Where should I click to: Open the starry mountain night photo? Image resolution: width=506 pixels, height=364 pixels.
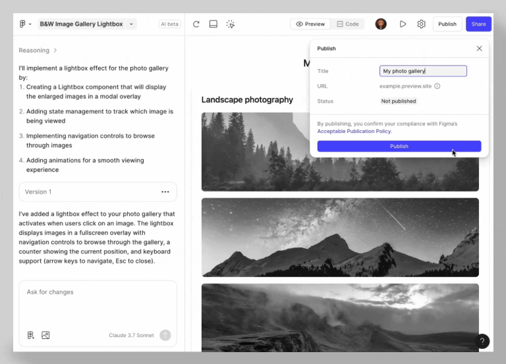(340, 238)
